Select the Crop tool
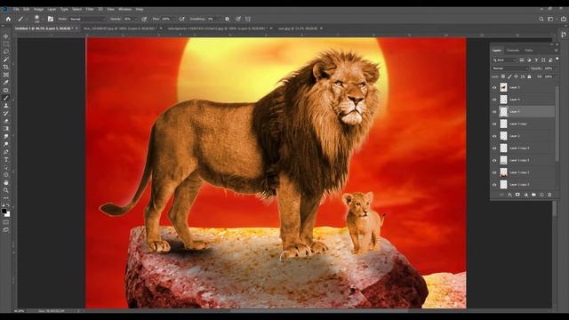The image size is (569, 320). (x=6, y=68)
